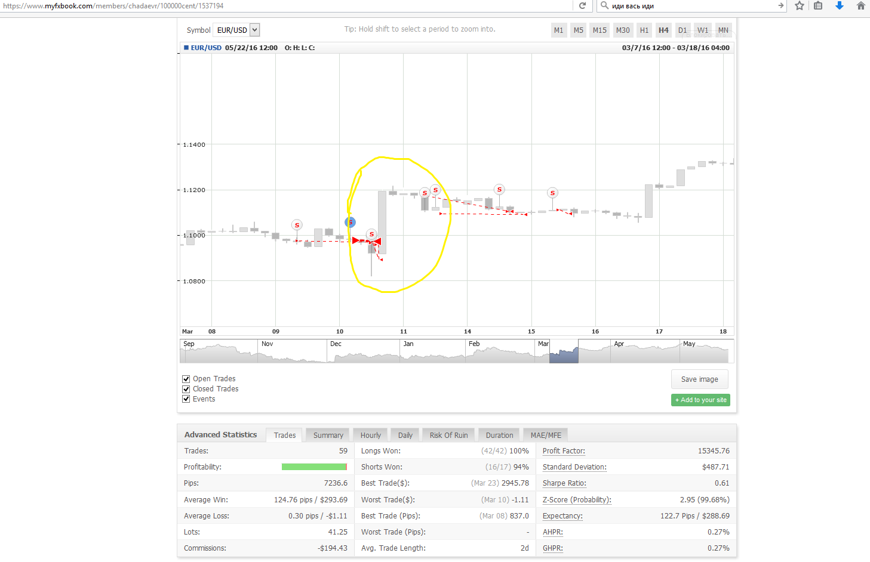Image resolution: width=870 pixels, height=562 pixels.
Task: Click the GHPR label link
Action: pos(553,548)
